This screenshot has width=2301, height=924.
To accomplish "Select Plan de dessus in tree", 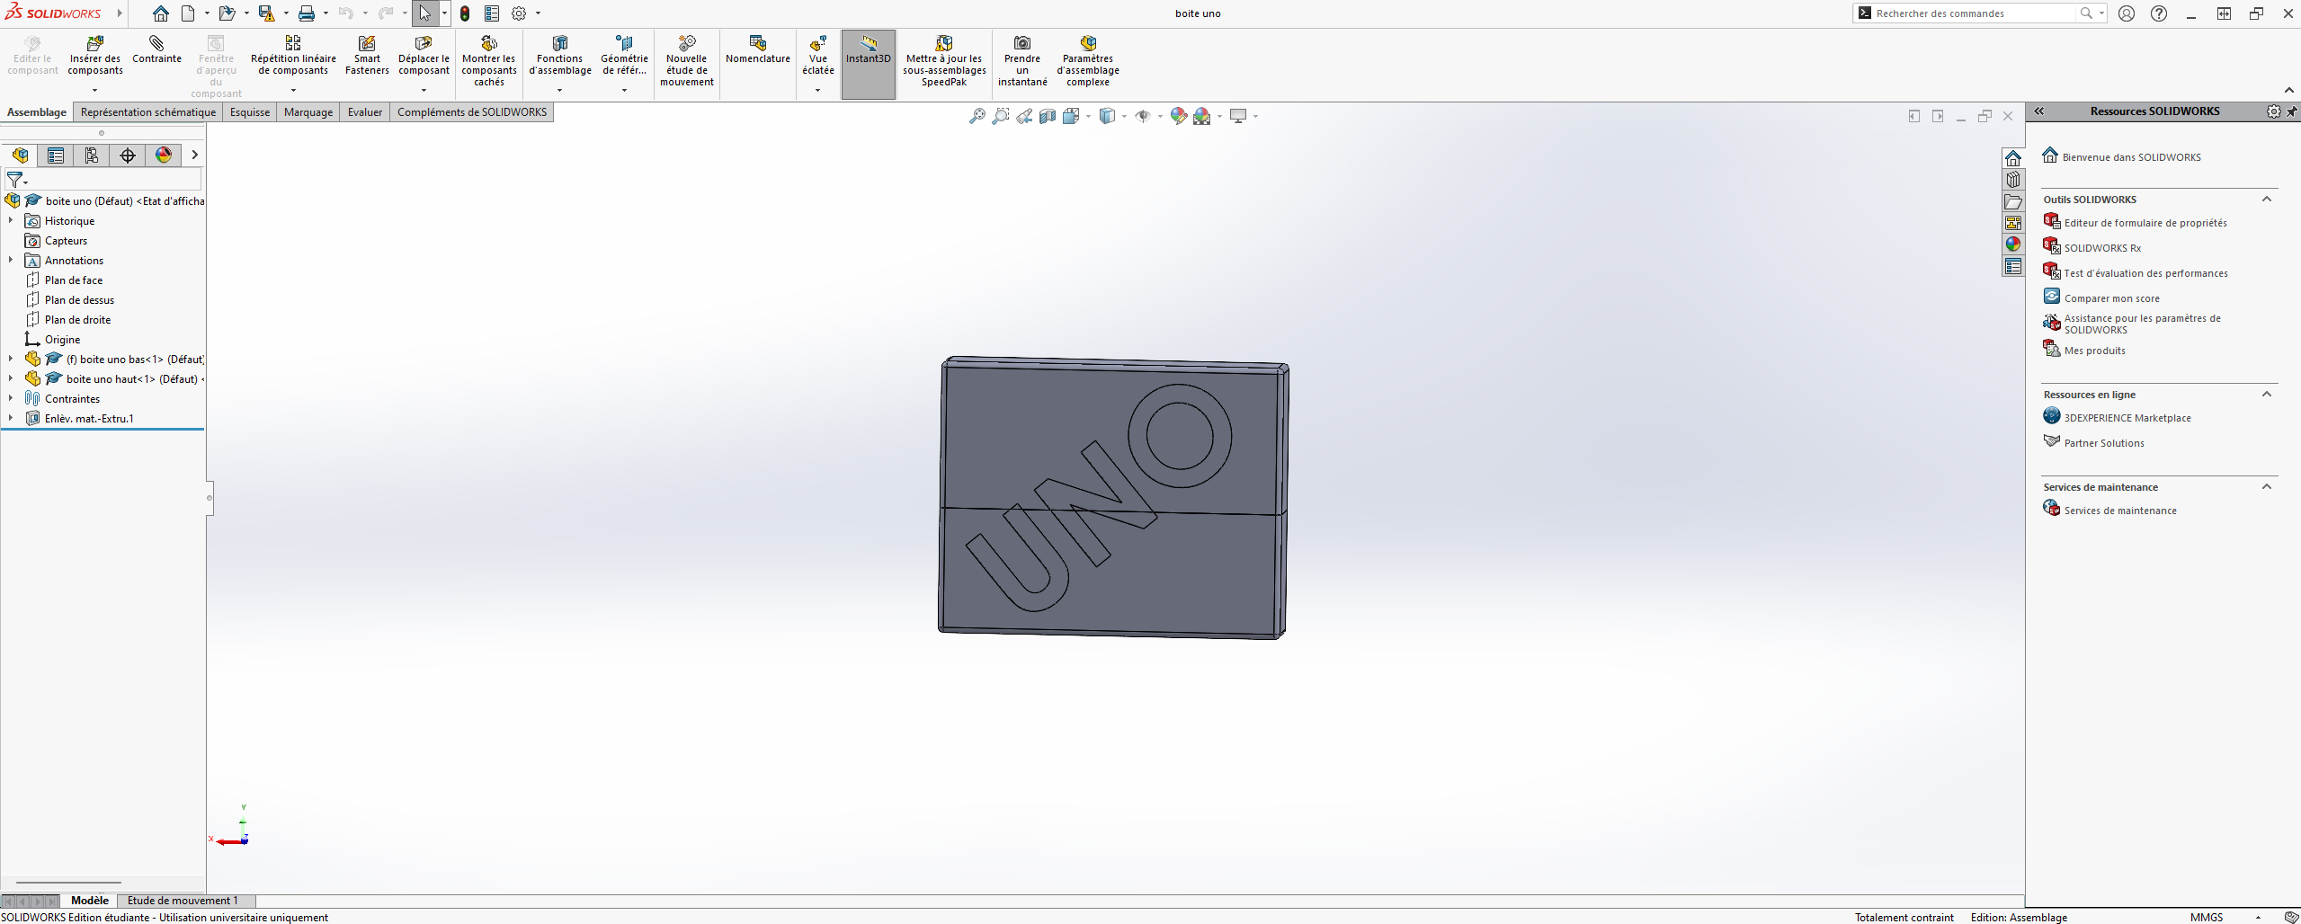I will pos(79,300).
